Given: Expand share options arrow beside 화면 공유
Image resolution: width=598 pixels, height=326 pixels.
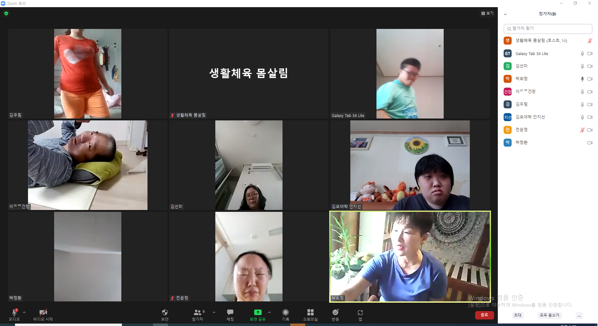Looking at the screenshot, I should 269,312.
